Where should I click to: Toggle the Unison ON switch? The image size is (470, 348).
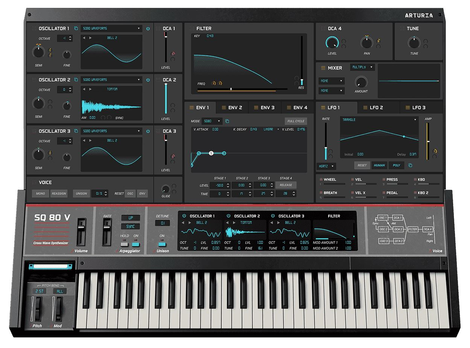point(162,244)
